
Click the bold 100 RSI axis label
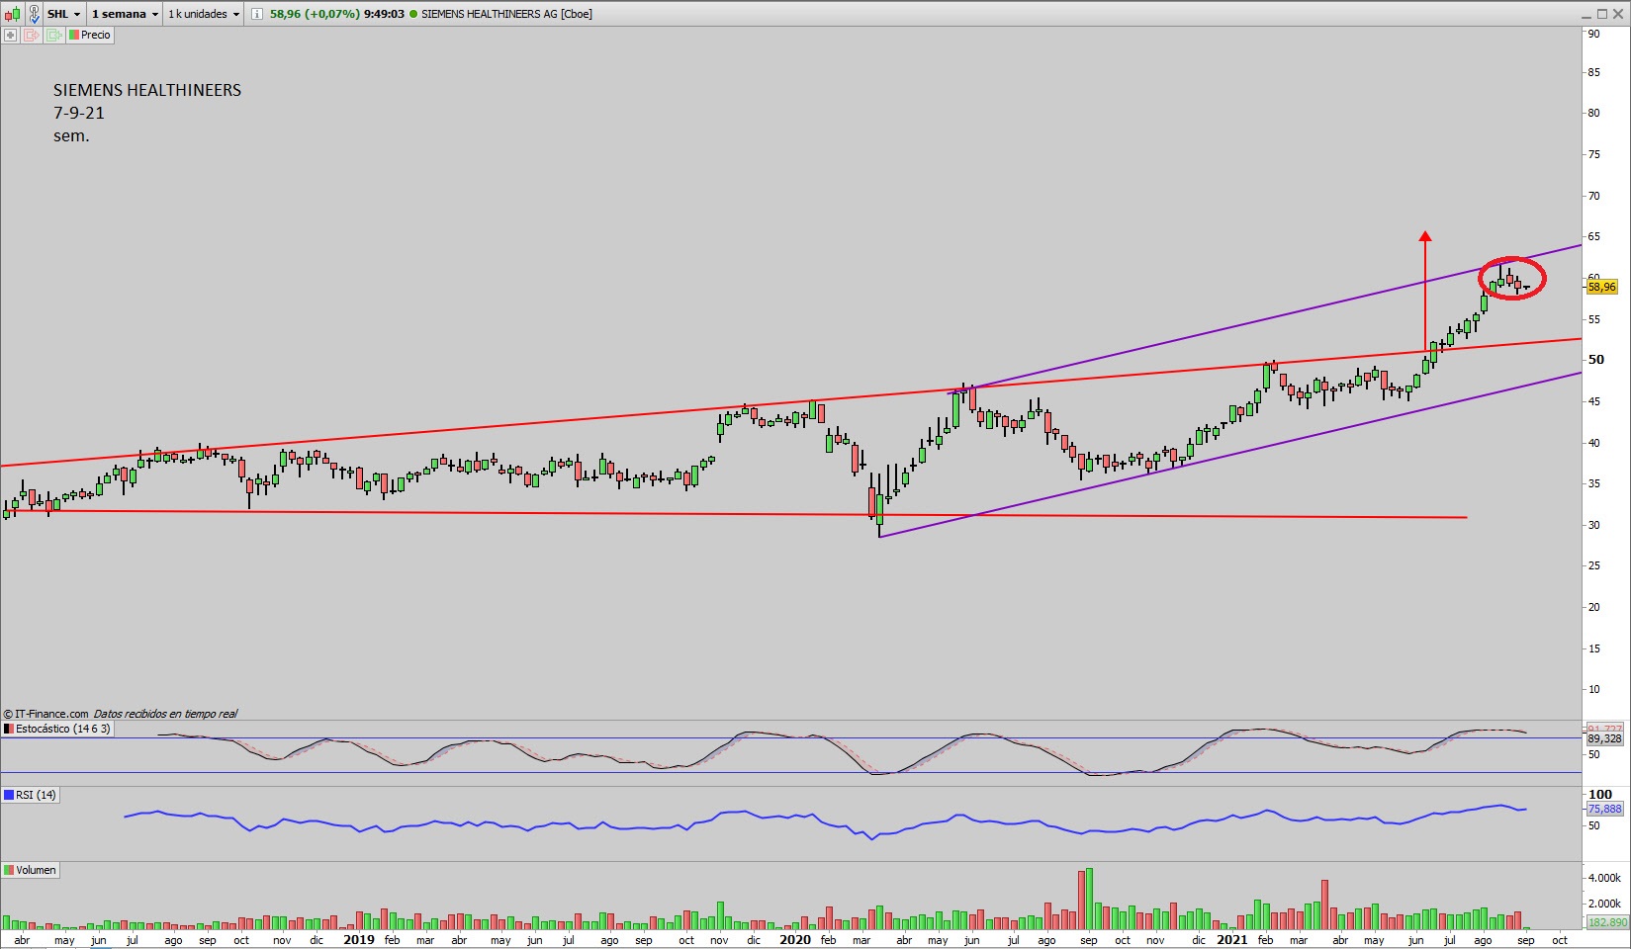click(x=1600, y=794)
